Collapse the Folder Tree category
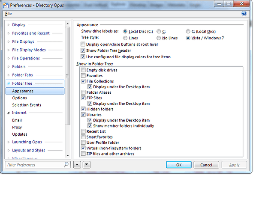This screenshot has width=268, height=214. pyautogui.click(x=9, y=83)
